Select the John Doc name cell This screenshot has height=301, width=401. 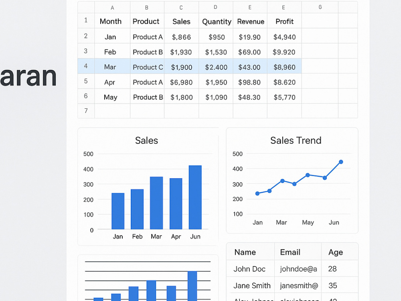tap(250, 268)
